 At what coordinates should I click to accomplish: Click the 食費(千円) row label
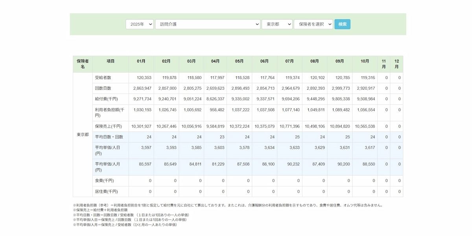104,181
